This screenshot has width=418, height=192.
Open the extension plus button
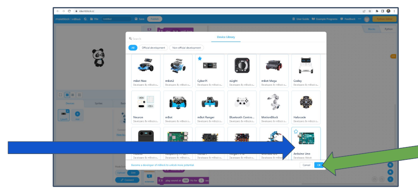pyautogui.click(x=149, y=177)
